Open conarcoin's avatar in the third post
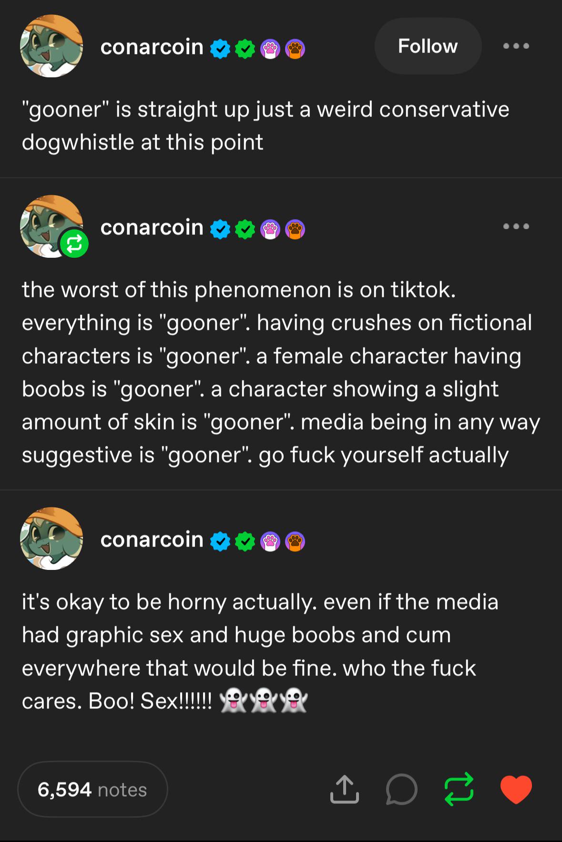This screenshot has height=842, width=562. tap(51, 538)
